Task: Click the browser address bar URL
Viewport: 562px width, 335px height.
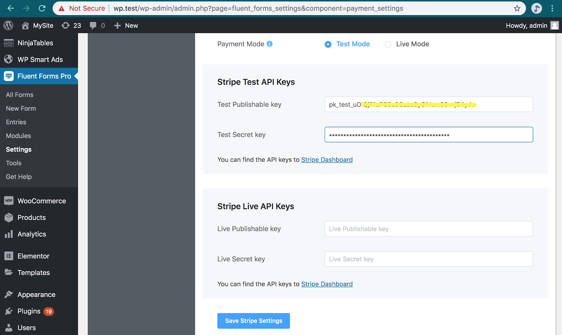Action: click(258, 8)
